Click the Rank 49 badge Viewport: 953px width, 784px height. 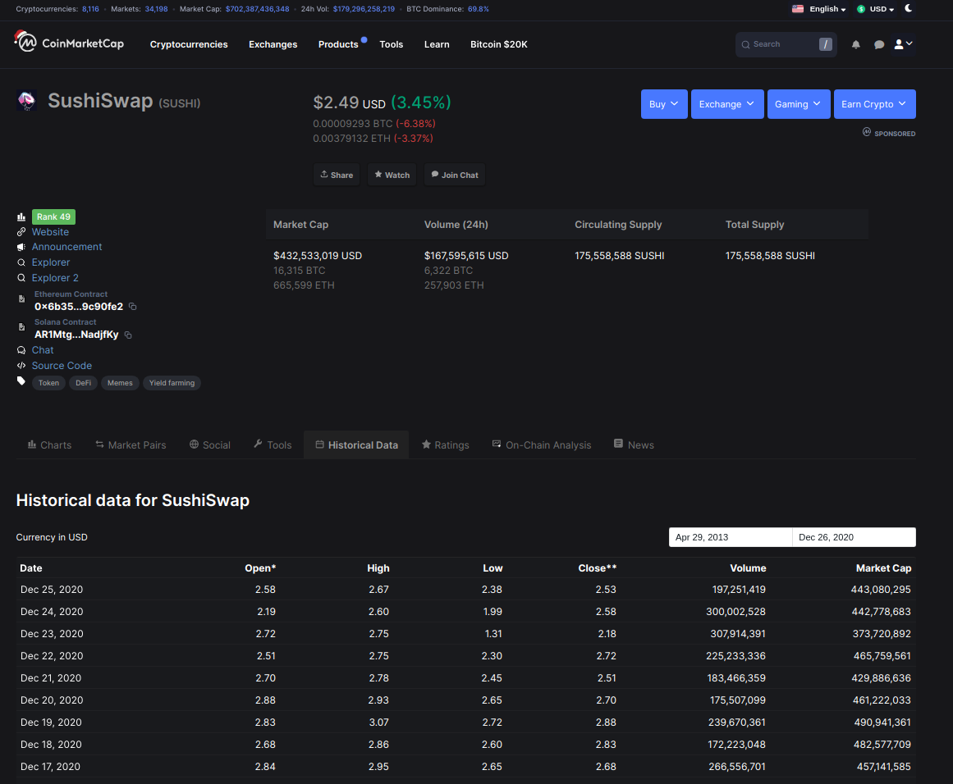coord(53,217)
